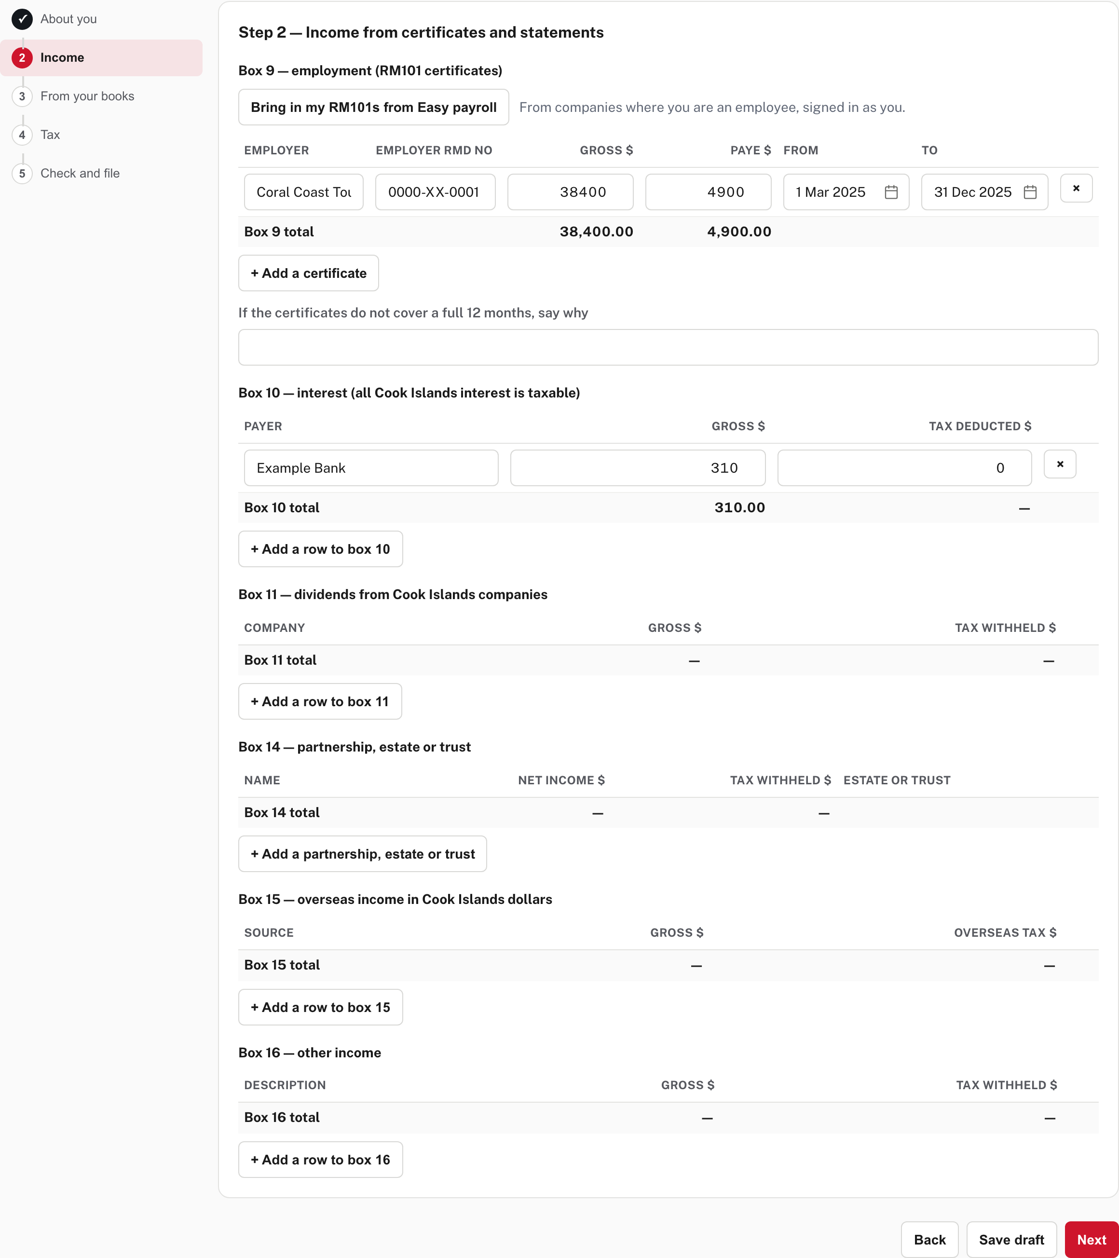This screenshot has height=1258, width=1119.
Task: Click the About you completed step checkmark
Action: (x=22, y=19)
